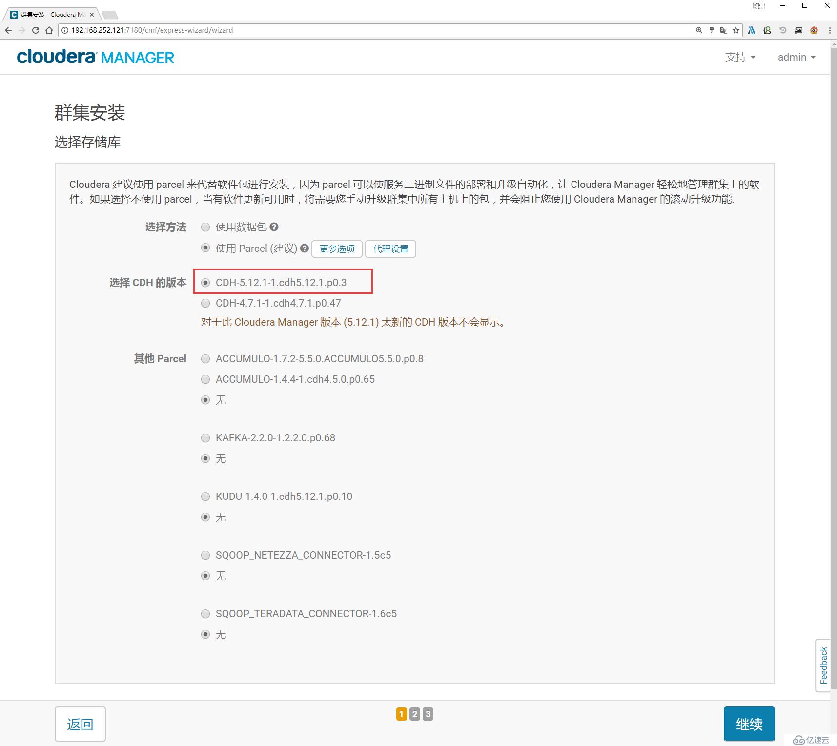
Task: Open the Feedback side tab
Action: point(823,665)
